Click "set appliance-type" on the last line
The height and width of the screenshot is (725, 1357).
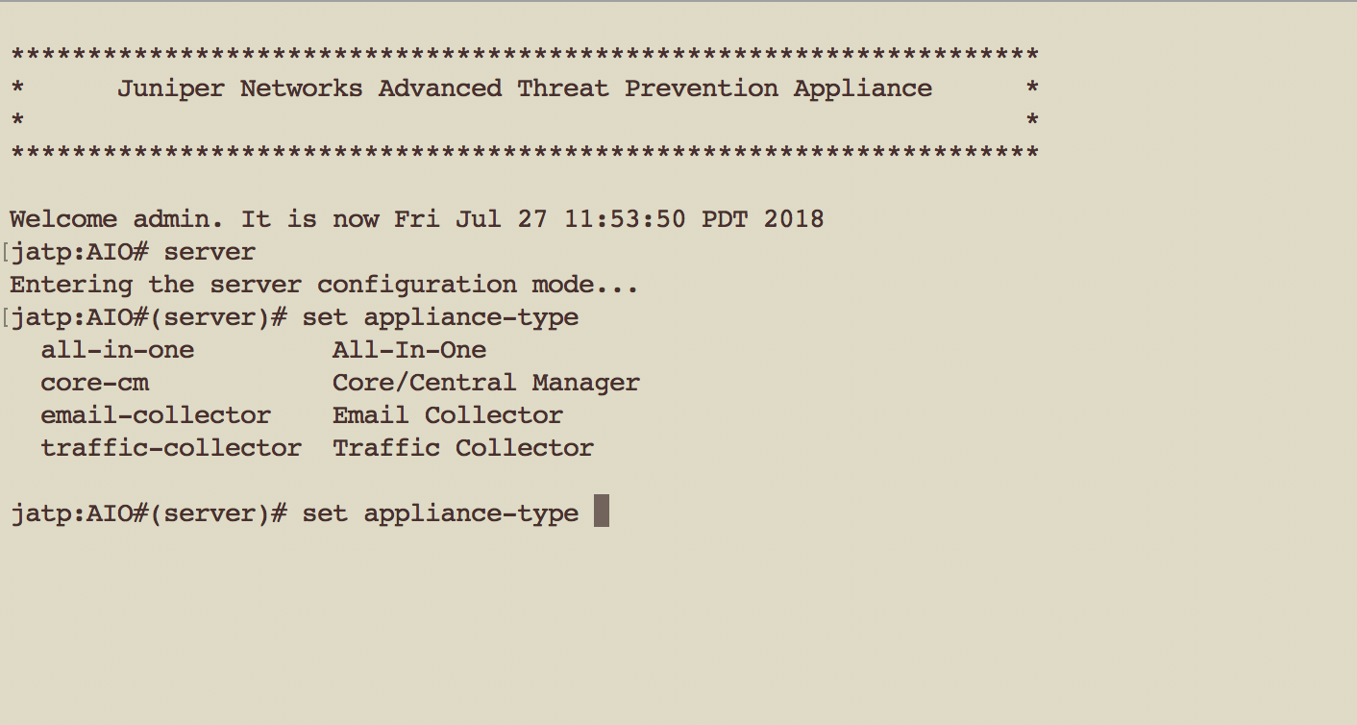click(x=440, y=513)
